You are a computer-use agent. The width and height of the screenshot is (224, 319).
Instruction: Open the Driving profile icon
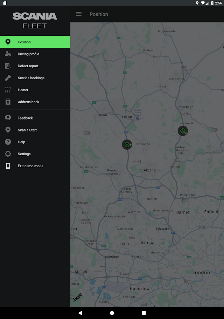(8, 54)
